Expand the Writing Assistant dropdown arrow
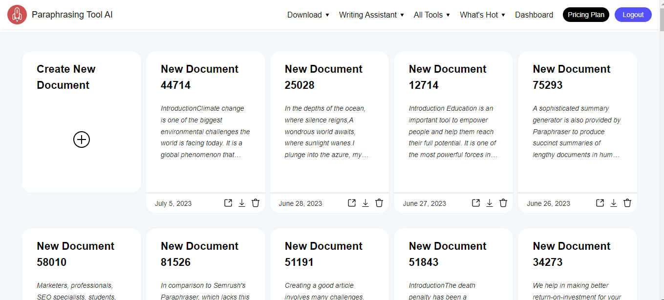This screenshot has height=300, width=664. [402, 15]
